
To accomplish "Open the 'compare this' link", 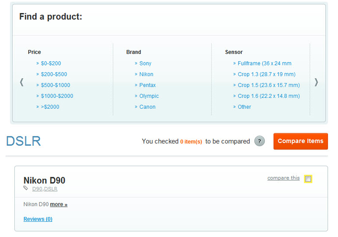I will 283,178.
